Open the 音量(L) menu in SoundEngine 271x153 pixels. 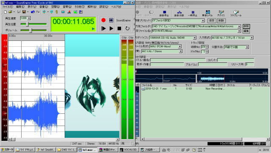point(44,7)
